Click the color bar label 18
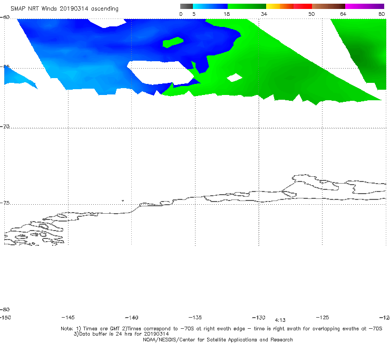The height and width of the screenshot is (343, 390). (227, 14)
